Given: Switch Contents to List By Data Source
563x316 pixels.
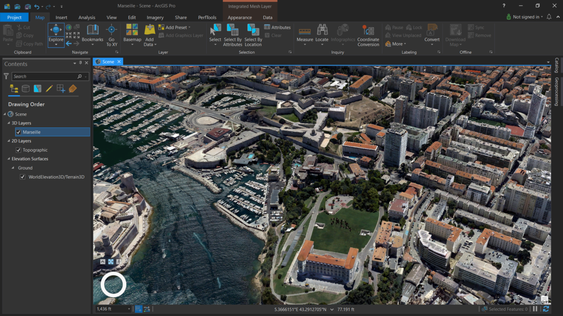Looking at the screenshot, I should tap(26, 88).
